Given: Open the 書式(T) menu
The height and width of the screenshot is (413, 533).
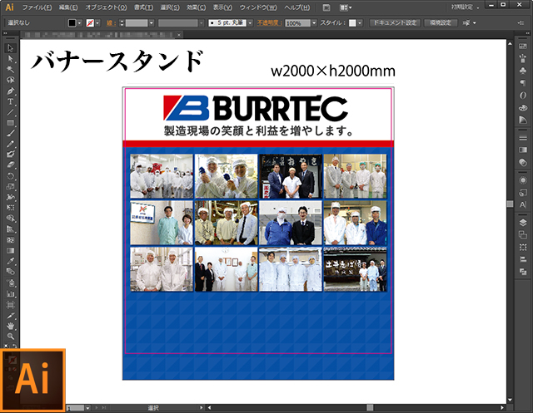Looking at the screenshot, I should (143, 7).
